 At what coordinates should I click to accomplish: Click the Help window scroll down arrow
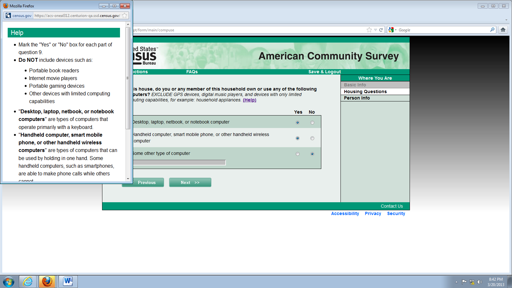[128, 179]
